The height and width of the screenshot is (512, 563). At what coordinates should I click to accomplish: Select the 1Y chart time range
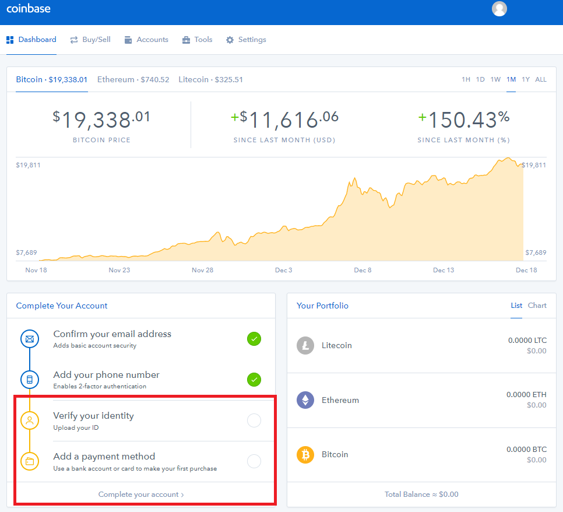tap(526, 79)
